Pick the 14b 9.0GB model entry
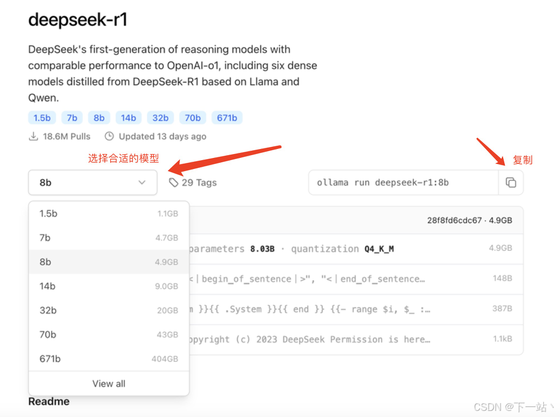The image size is (560, 417). pyautogui.click(x=109, y=286)
